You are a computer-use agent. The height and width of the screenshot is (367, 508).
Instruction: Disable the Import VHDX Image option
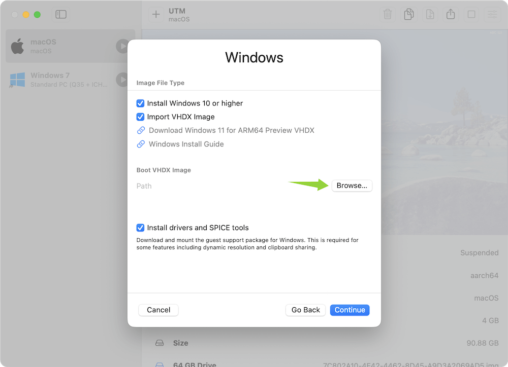(x=140, y=117)
